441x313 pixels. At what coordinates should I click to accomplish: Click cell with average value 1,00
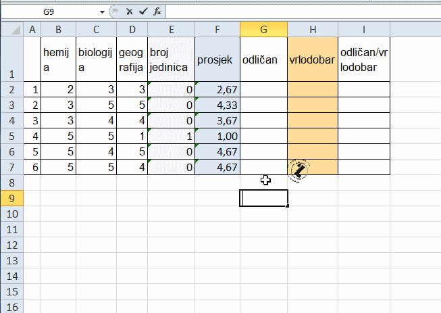click(x=217, y=136)
